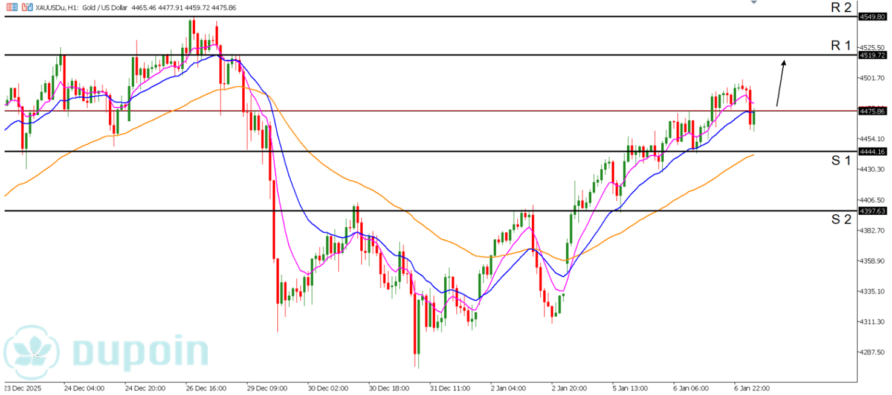This screenshot has height=395, width=892.
Task: Click the 4525.50 price scale value
Action: click(872, 47)
